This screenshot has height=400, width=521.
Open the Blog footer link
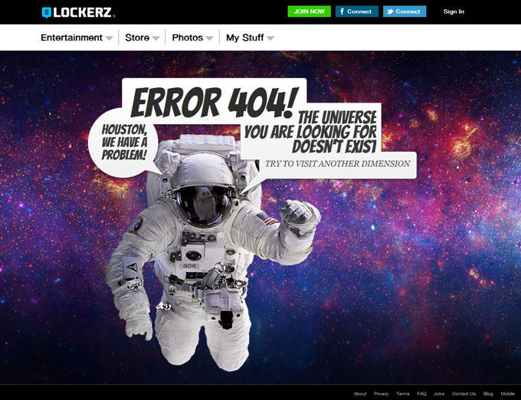click(x=488, y=394)
